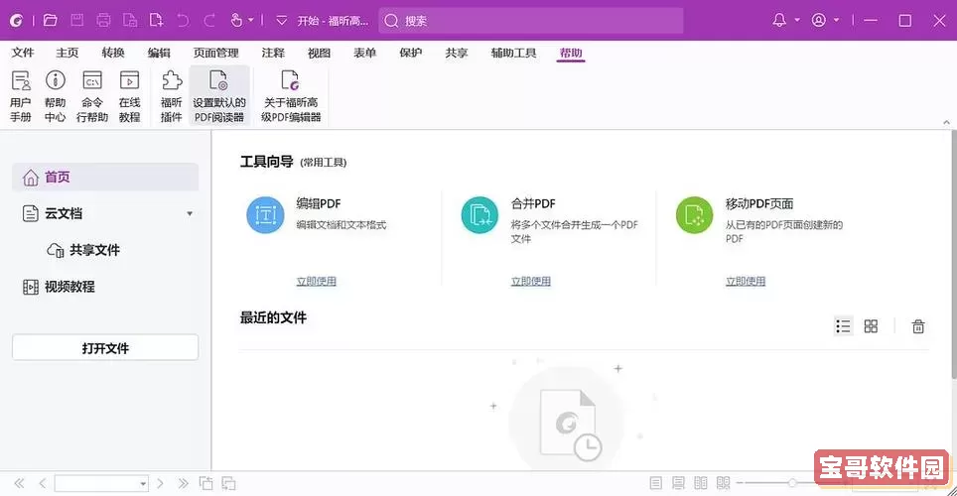Collapse the ribbon with the chevron
The width and height of the screenshot is (957, 496).
[x=946, y=122]
